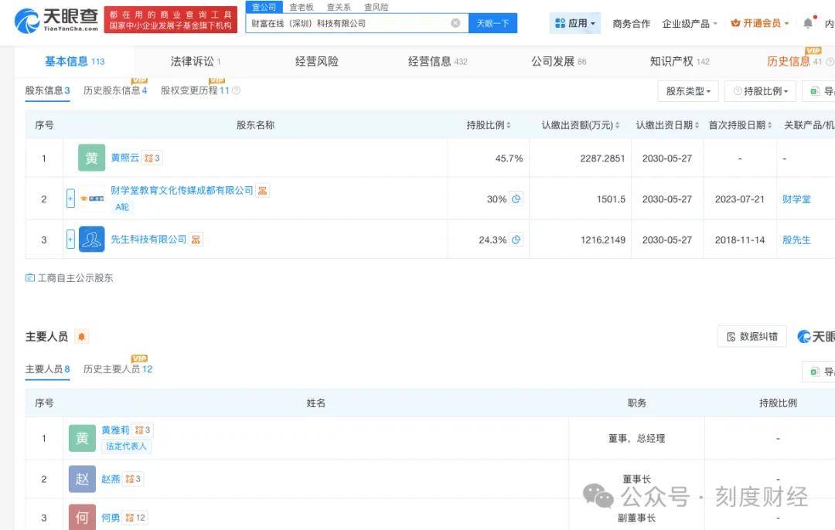This screenshot has height=530, width=835.
Task: Click 工商自主公示股东 link
Action: 70,278
